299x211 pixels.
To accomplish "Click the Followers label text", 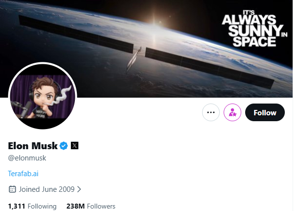I will click(101, 206).
